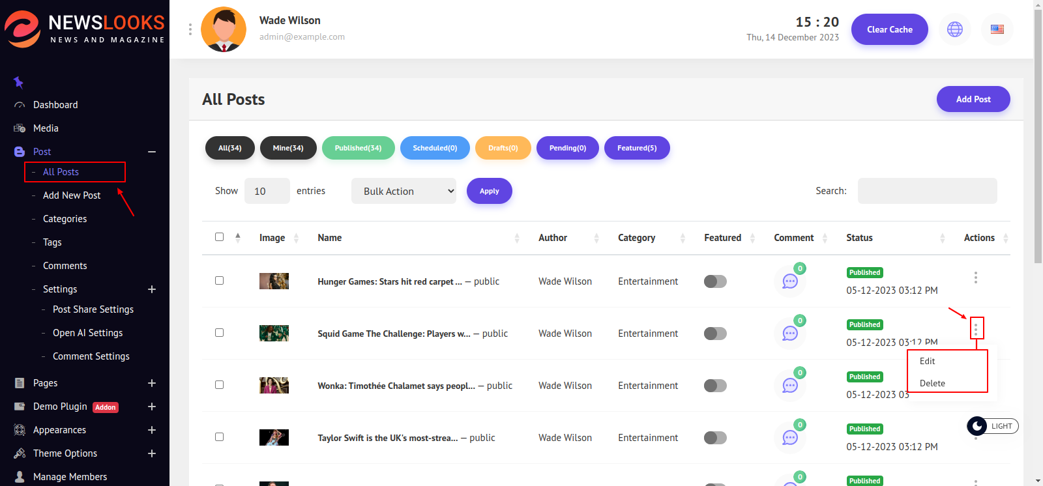Open the Bulk Action dropdown
Viewport: 1043px width, 486px height.
pyautogui.click(x=404, y=191)
